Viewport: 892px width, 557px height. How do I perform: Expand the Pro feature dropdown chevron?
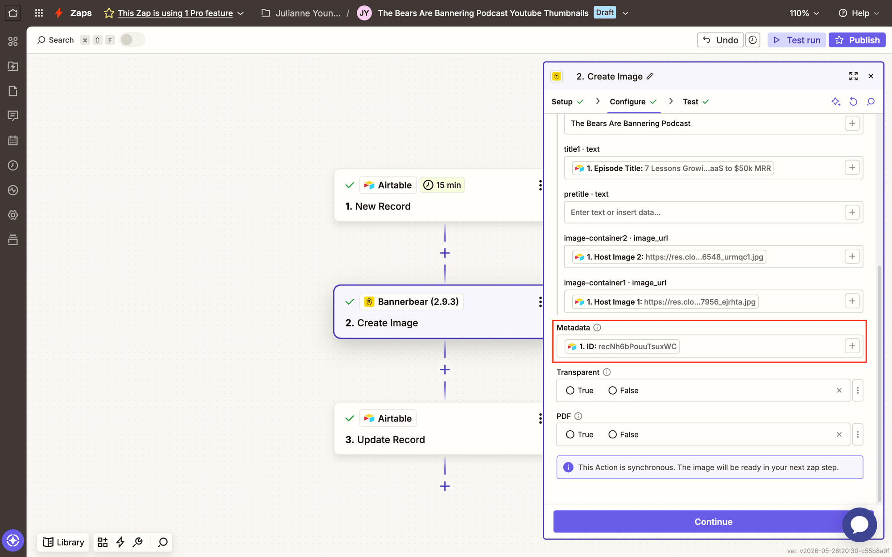click(240, 13)
